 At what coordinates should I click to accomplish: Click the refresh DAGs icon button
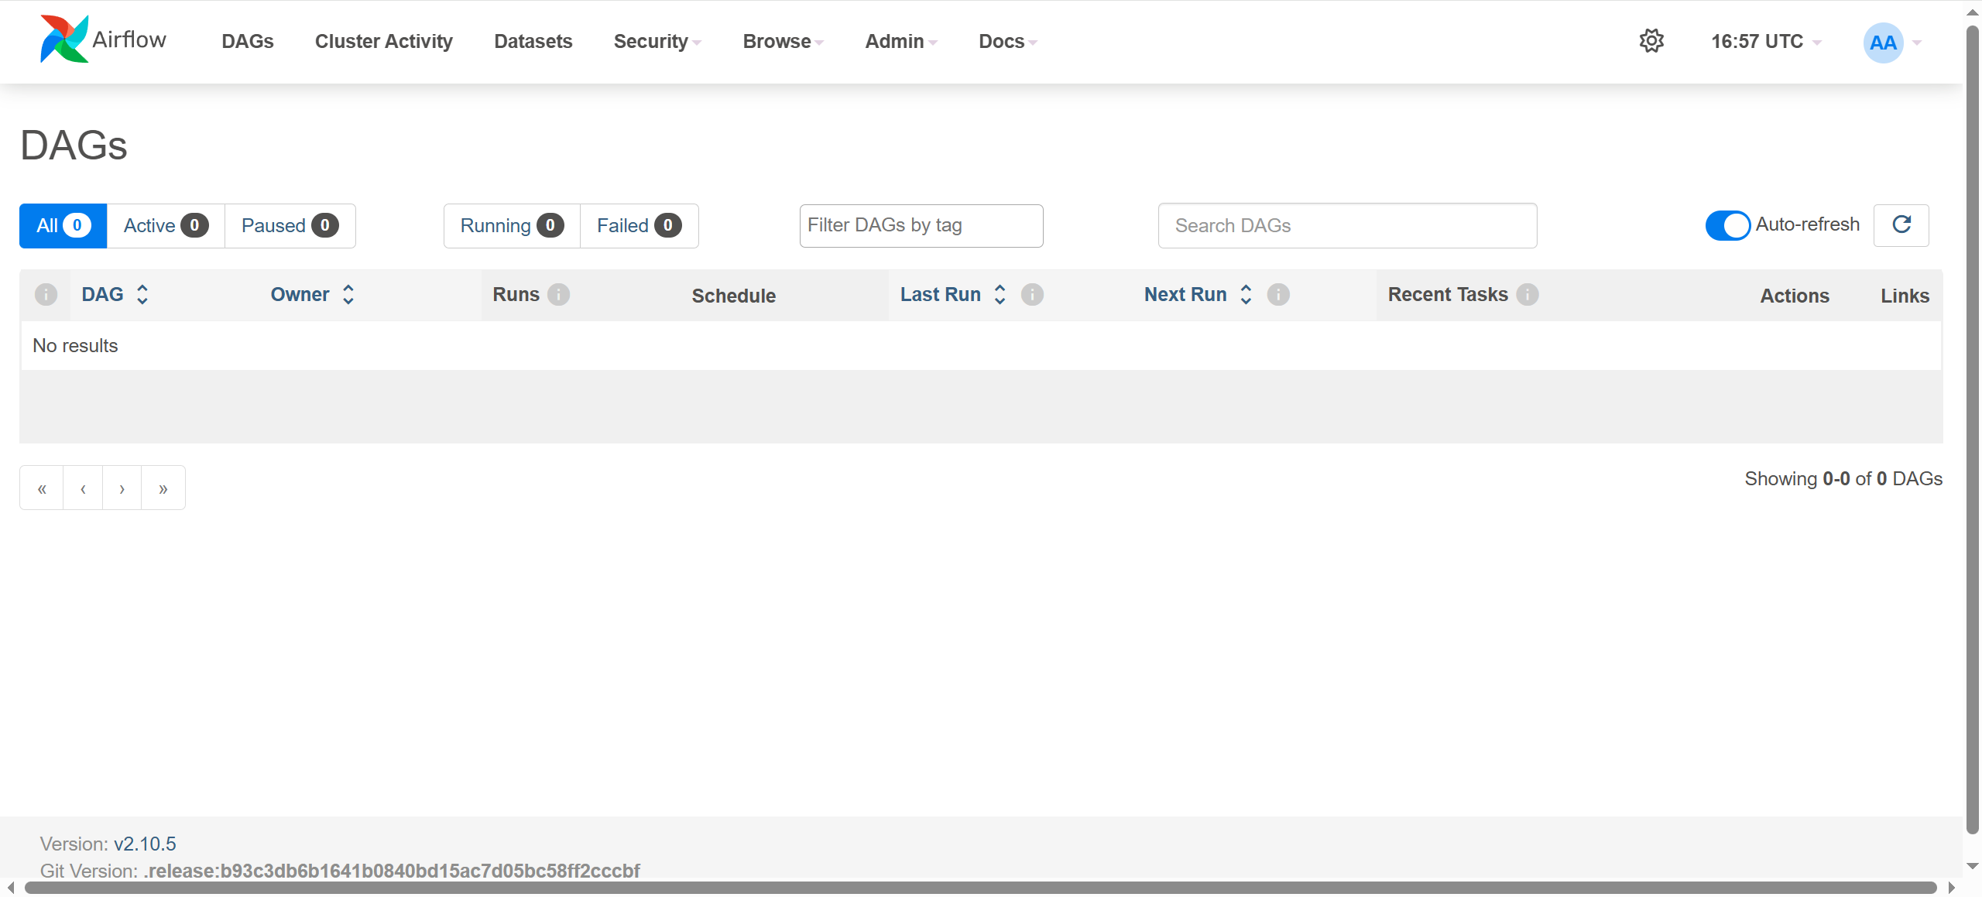[x=1901, y=225]
